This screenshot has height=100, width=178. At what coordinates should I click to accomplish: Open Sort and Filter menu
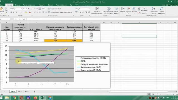tap(154, 11)
